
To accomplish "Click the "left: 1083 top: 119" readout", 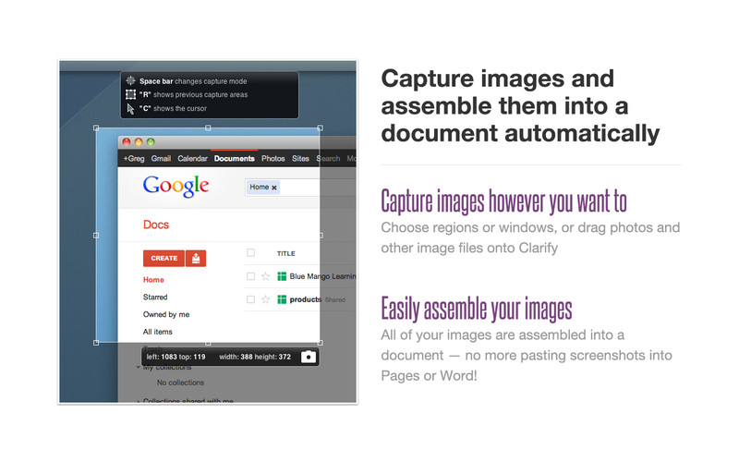I will coord(176,357).
